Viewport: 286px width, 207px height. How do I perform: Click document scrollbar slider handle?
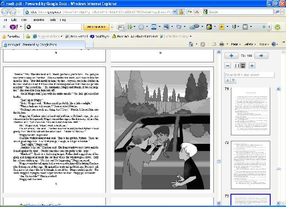[x=219, y=161]
